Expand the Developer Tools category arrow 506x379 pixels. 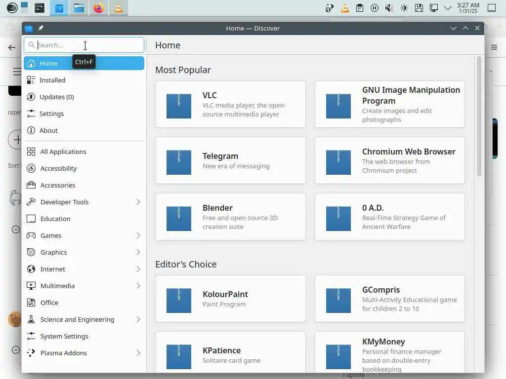coord(138,202)
